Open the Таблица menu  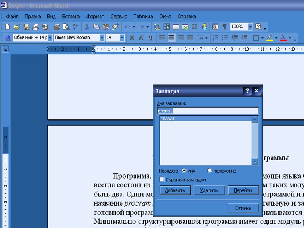[143, 16]
